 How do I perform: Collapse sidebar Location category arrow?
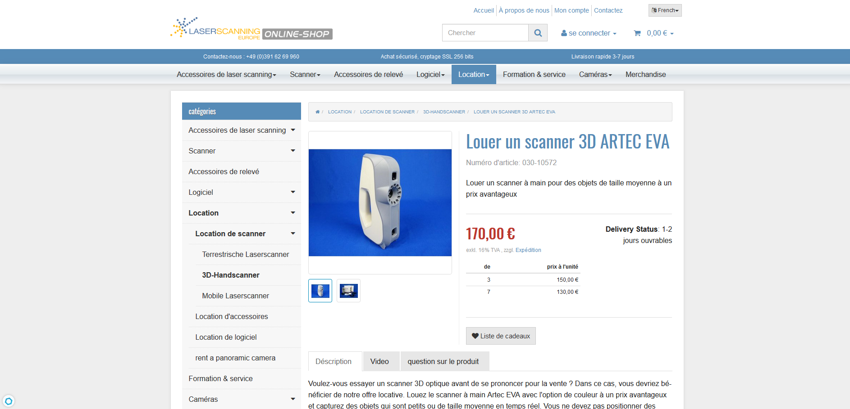(293, 213)
